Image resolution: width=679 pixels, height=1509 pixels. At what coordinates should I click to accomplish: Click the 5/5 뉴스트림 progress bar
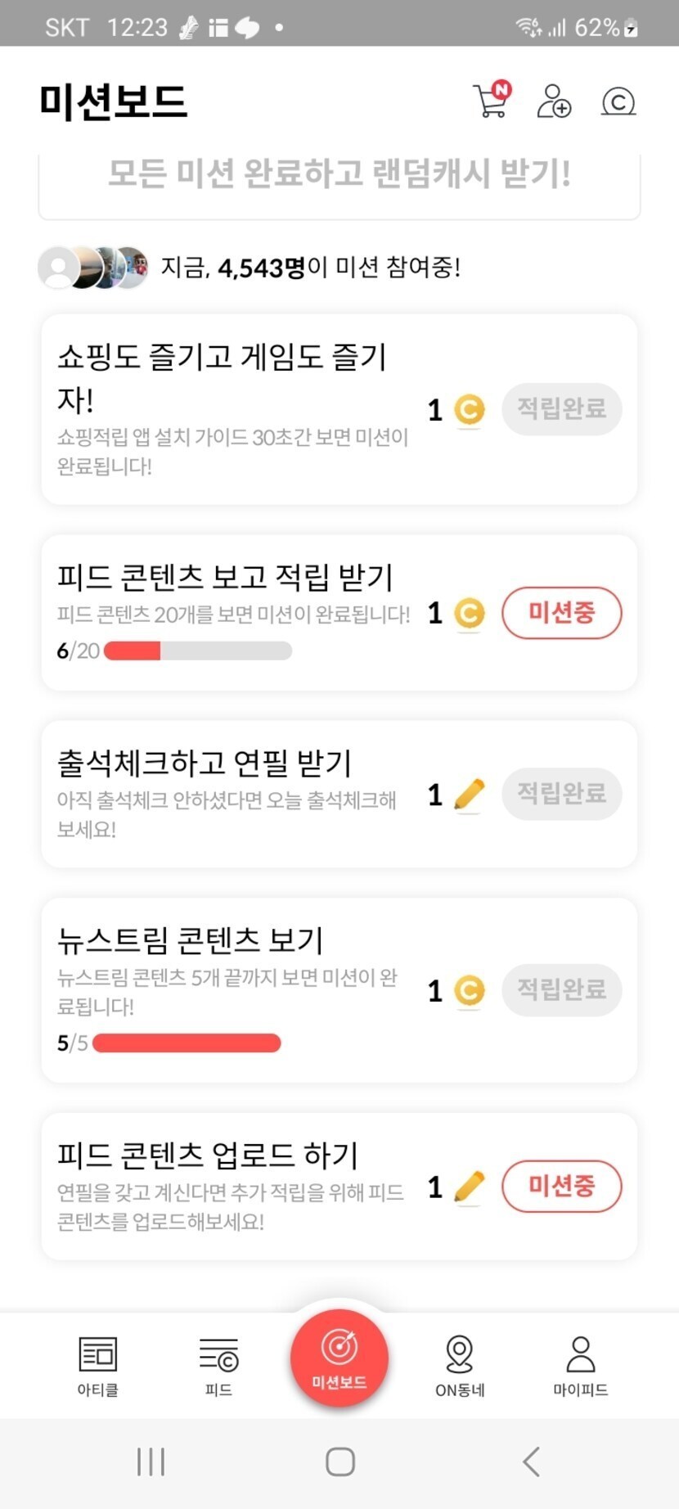tap(187, 1043)
